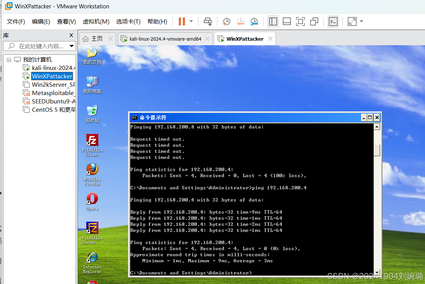Enter full screen mode
This screenshot has height=284, width=425.
pos(300,21)
